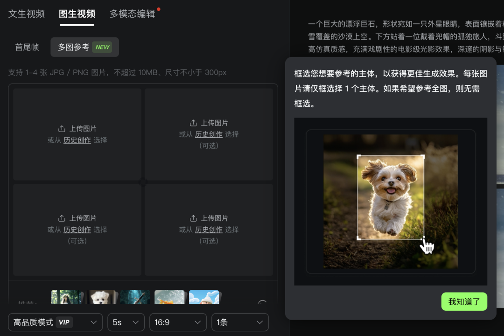Image resolution: width=504 pixels, height=336 pixels.
Task: Click the upload icon in the third image slot
Action: (x=61, y=218)
